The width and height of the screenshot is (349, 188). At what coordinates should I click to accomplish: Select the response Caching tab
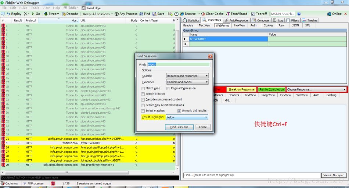tap(331, 95)
